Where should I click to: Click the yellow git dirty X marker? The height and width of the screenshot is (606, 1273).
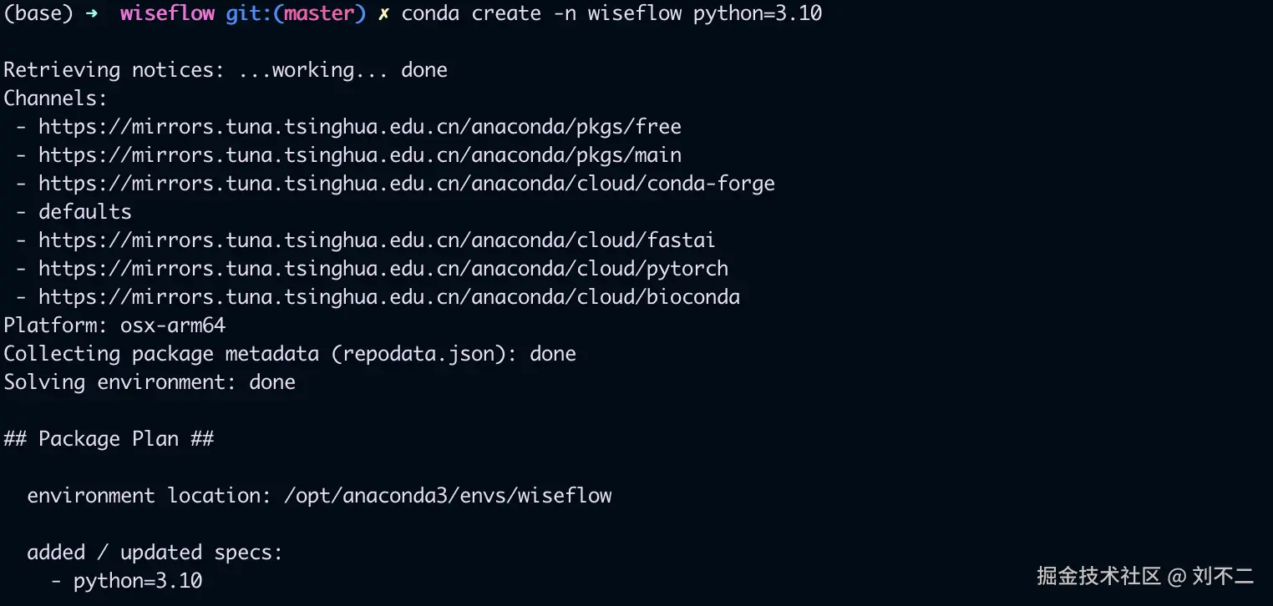click(x=383, y=14)
